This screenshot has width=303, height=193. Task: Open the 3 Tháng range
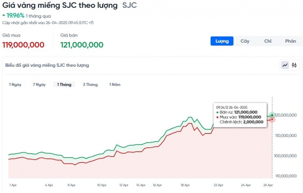pyautogui.click(x=90, y=85)
